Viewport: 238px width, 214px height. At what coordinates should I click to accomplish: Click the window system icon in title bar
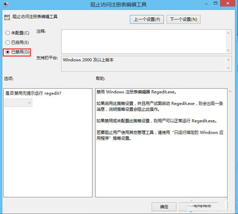click(x=6, y=4)
